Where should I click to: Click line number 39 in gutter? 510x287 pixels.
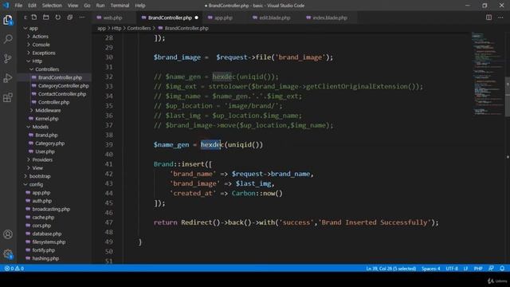tap(109, 145)
